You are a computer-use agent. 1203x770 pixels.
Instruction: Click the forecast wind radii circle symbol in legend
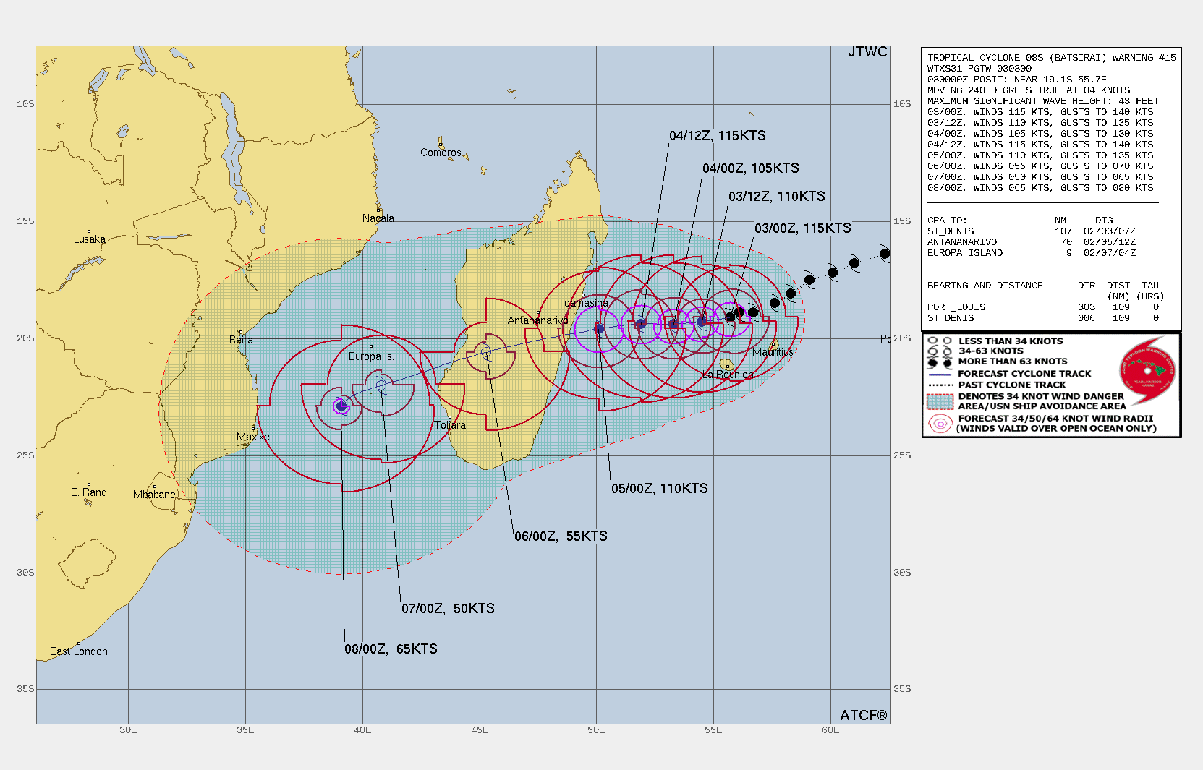click(x=940, y=424)
